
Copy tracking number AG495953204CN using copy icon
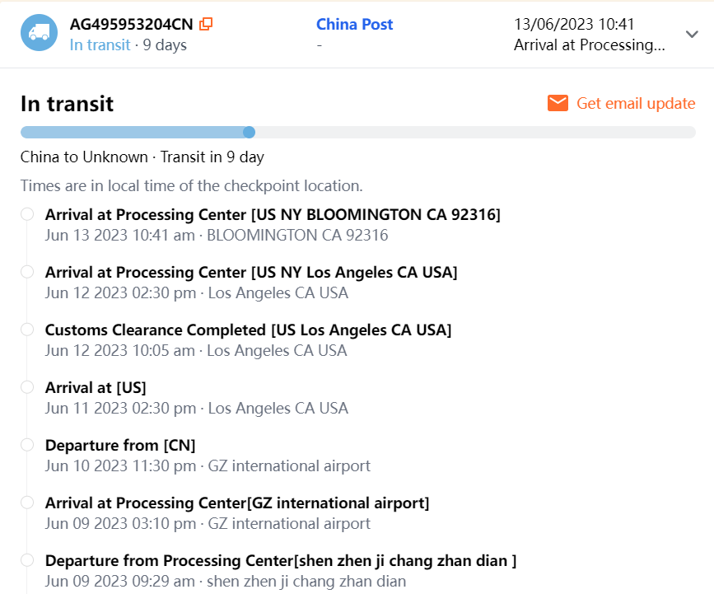(206, 25)
